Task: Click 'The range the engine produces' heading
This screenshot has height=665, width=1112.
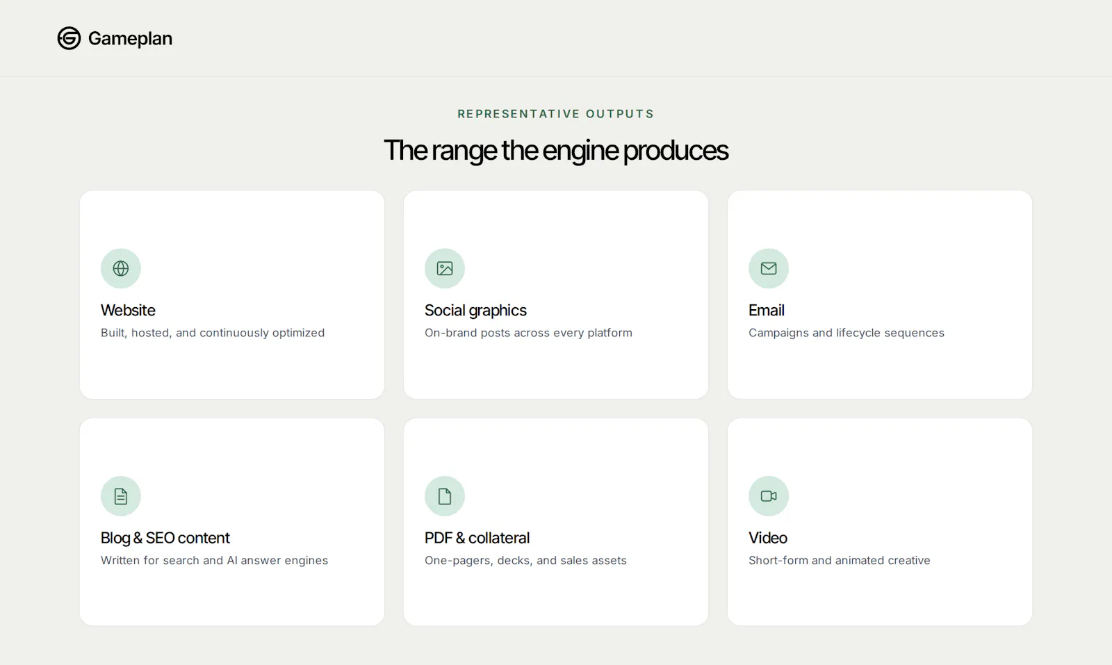Action: (556, 151)
